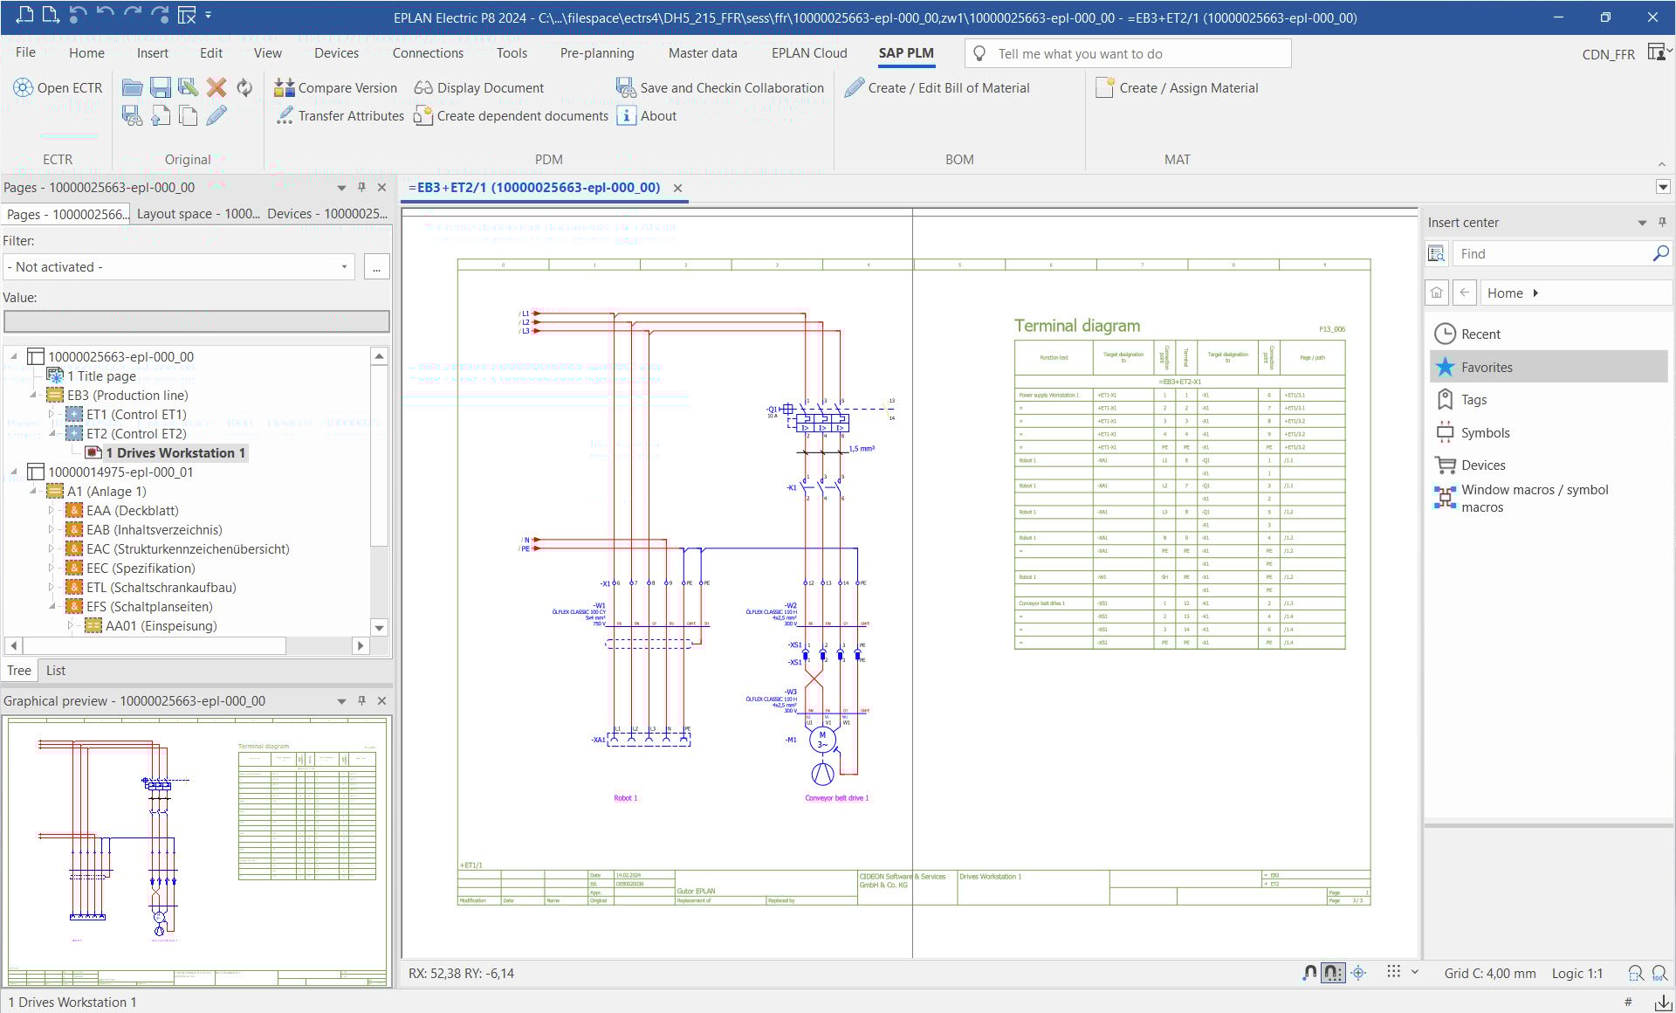
Task: Toggle design mode crosshair icon in status bar
Action: coord(1358,973)
